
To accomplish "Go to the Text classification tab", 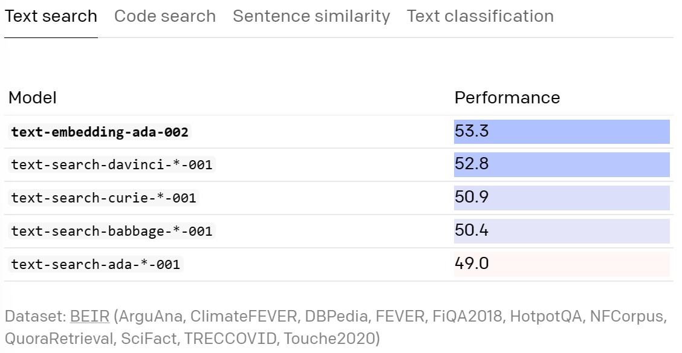I will click(480, 16).
